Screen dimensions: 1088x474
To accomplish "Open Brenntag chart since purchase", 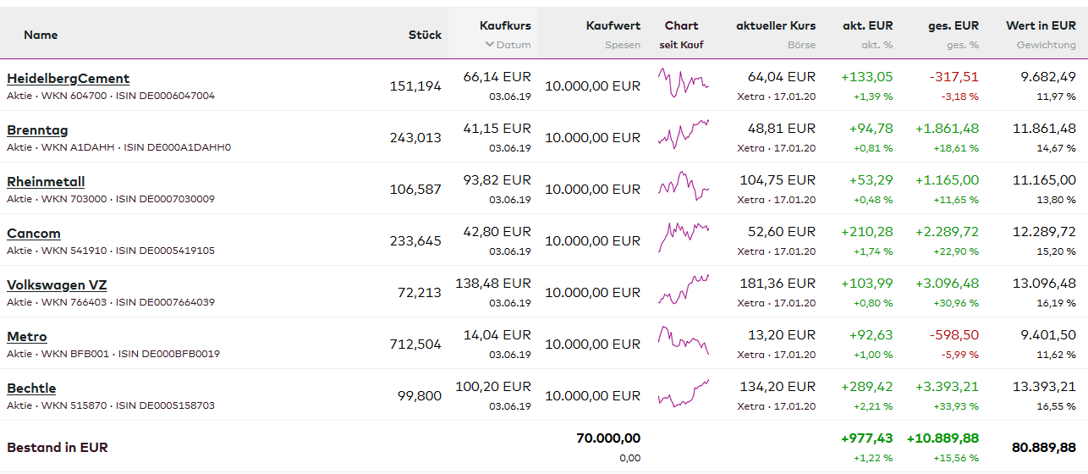I will pyautogui.click(x=683, y=135).
